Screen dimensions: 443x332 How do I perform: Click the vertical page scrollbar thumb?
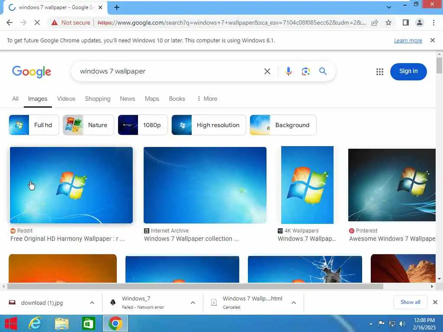[439, 65]
